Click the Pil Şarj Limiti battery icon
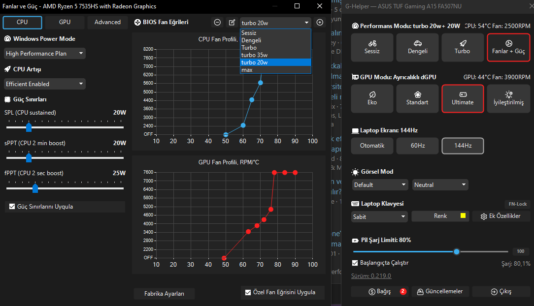 355,241
